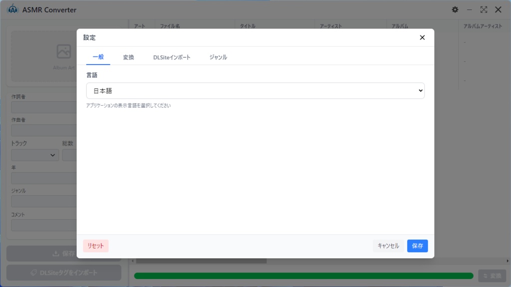Click the red リセット button
The image size is (511, 287).
[x=95, y=246]
